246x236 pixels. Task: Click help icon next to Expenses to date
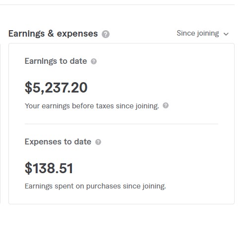(98, 142)
